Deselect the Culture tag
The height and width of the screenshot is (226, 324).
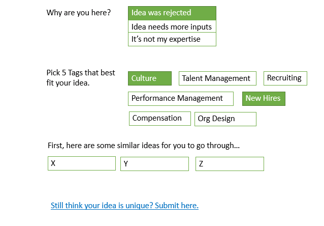[x=149, y=78]
